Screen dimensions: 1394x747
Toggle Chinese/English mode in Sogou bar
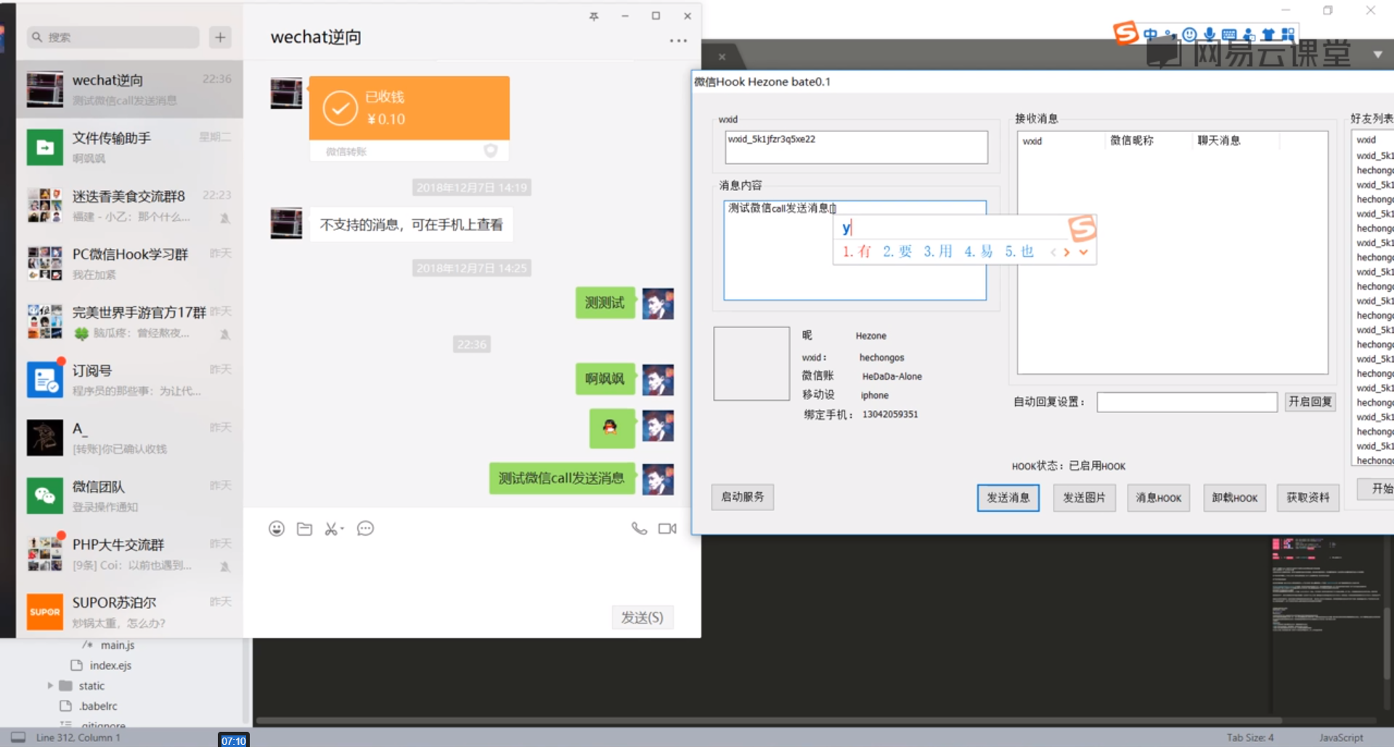(x=1150, y=34)
